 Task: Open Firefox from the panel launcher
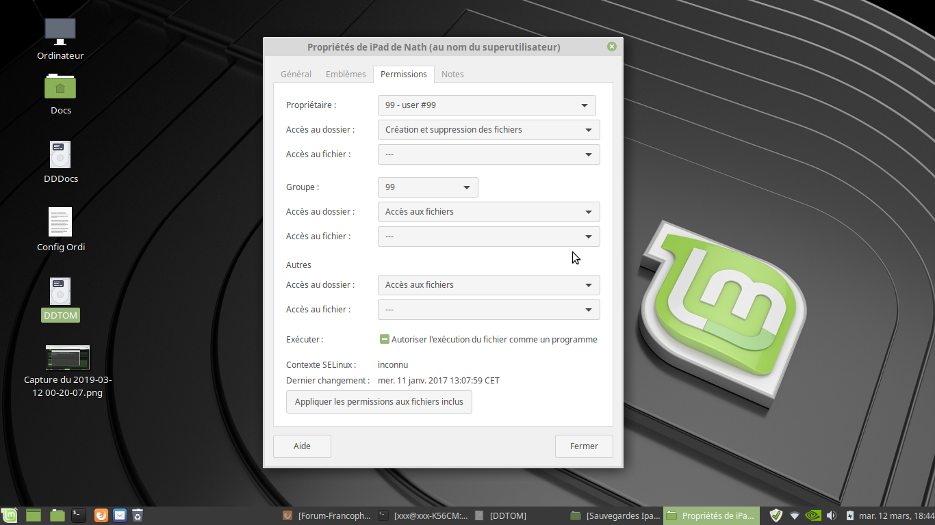(101, 515)
